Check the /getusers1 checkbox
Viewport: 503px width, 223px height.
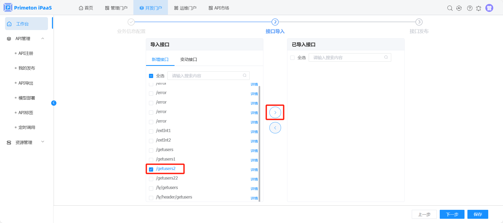(x=151, y=160)
